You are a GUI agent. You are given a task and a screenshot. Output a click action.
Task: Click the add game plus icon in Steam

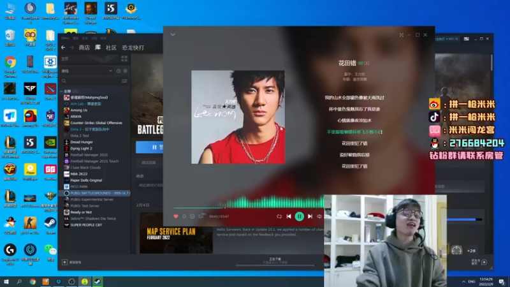pyautogui.click(x=64, y=262)
